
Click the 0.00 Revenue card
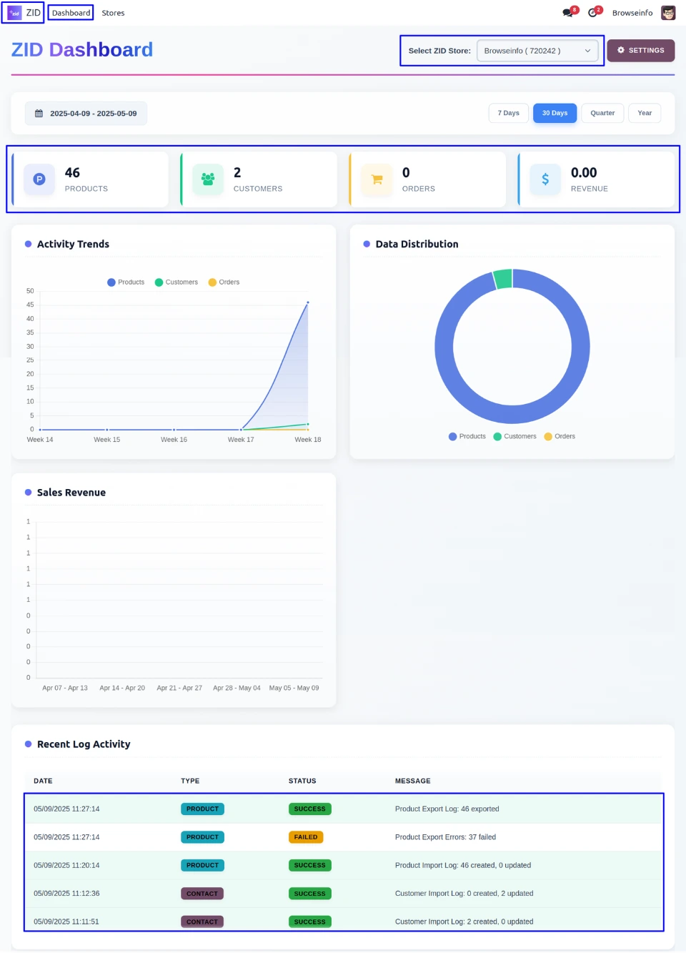tap(596, 179)
